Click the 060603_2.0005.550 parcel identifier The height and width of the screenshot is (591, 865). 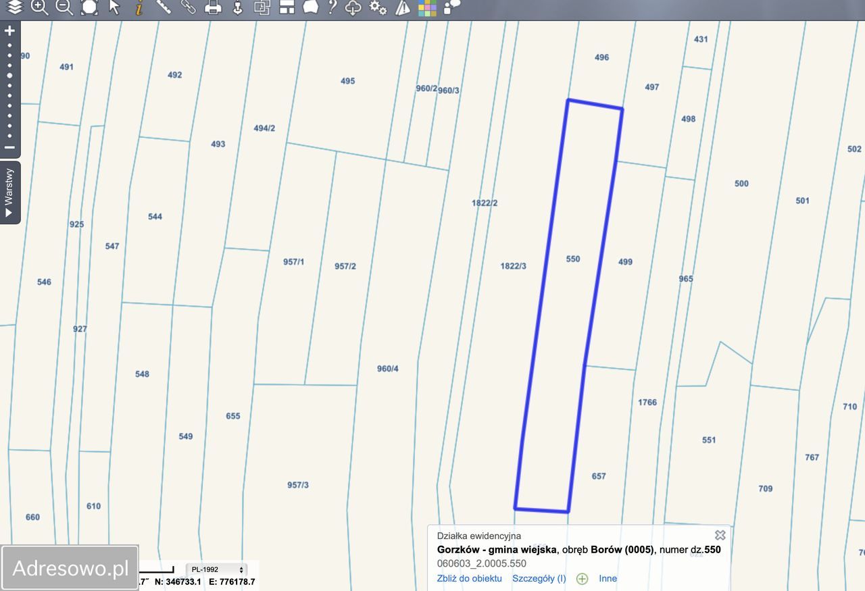point(482,563)
